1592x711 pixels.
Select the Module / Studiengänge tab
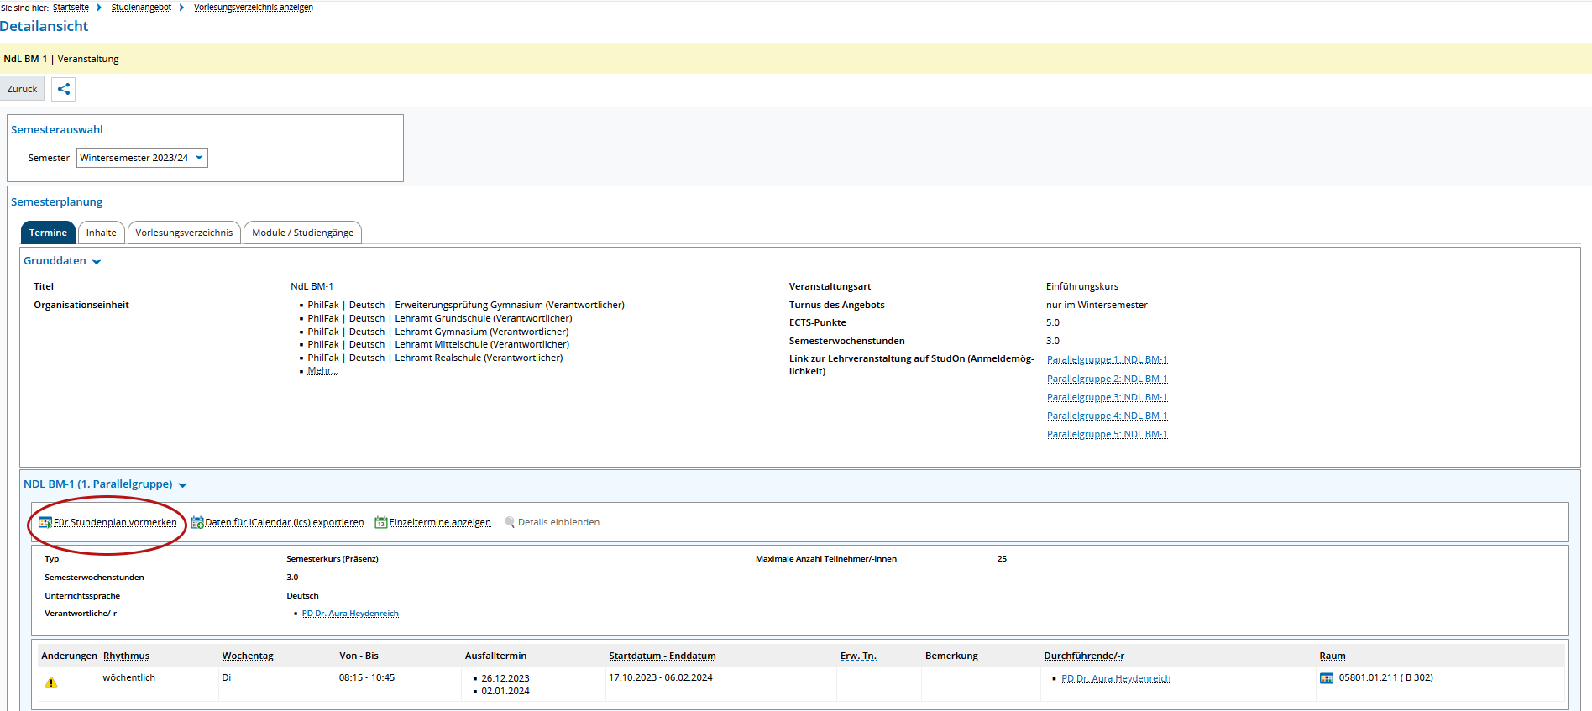[302, 233]
